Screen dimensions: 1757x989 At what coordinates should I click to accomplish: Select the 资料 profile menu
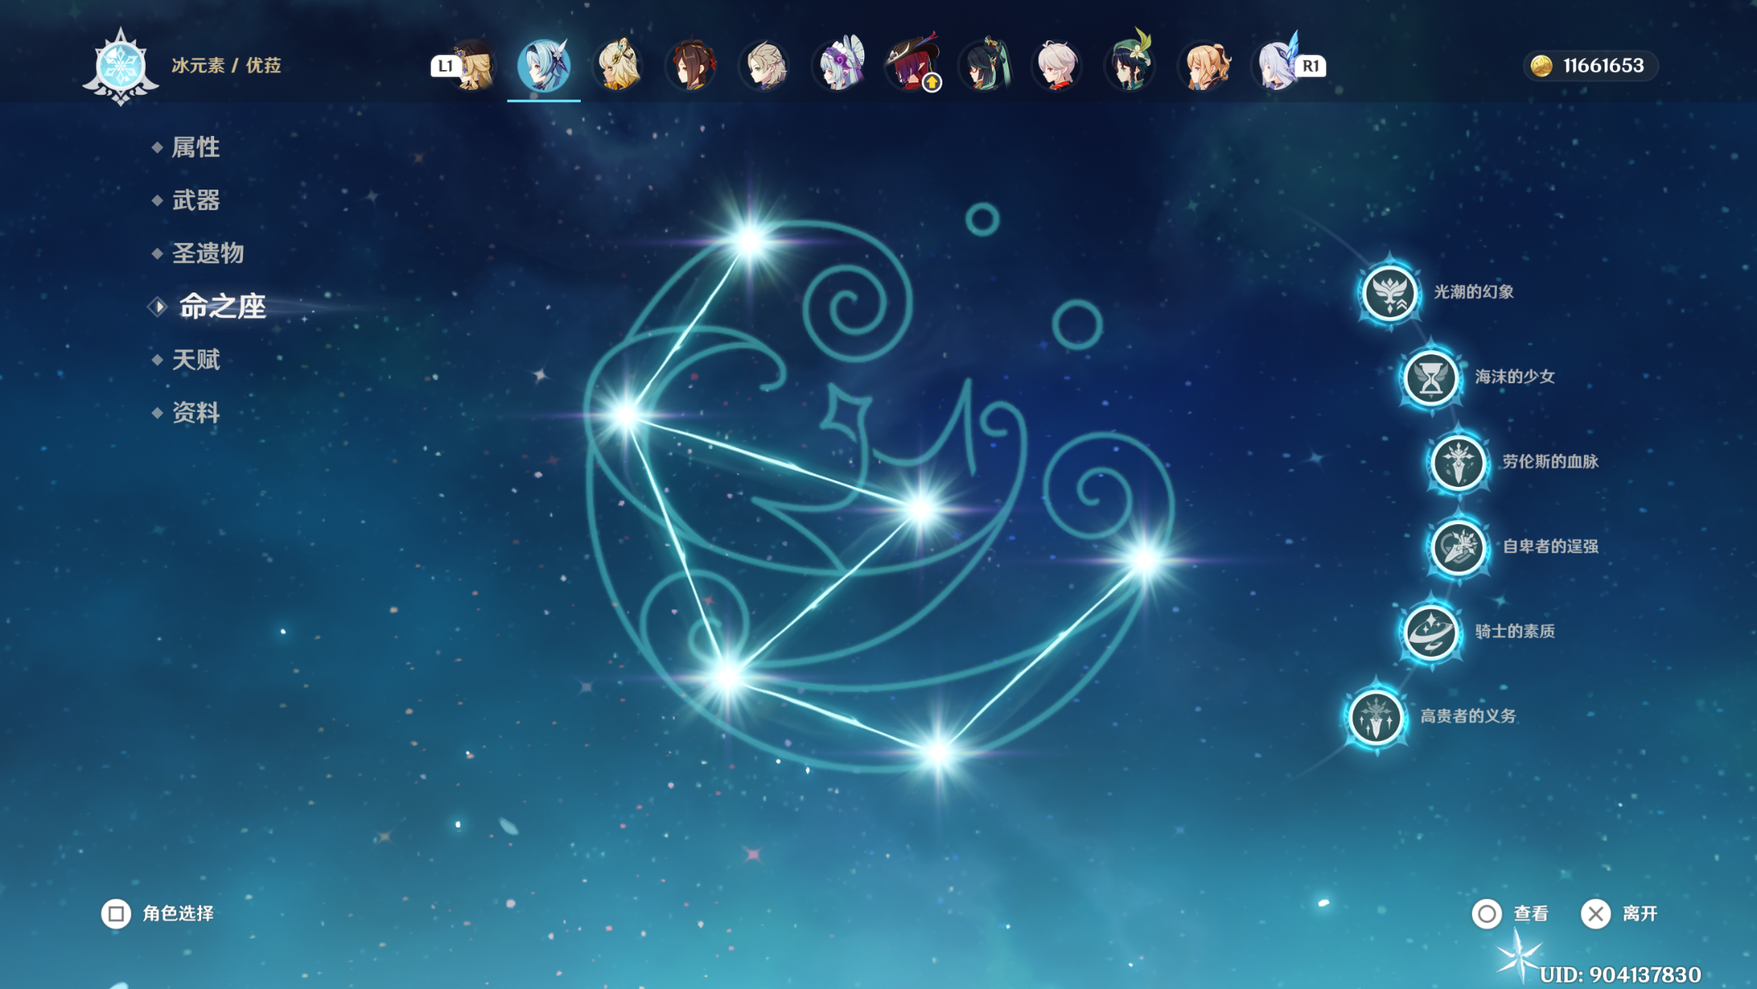click(x=195, y=412)
